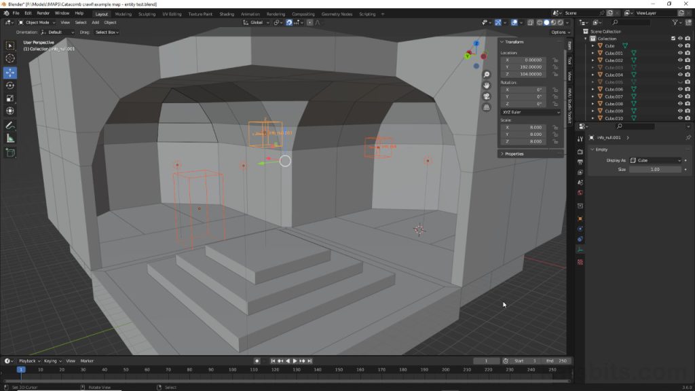Image resolution: width=695 pixels, height=391 pixels.
Task: Enable render visibility camera icon for Cube.002
Action: (688, 60)
